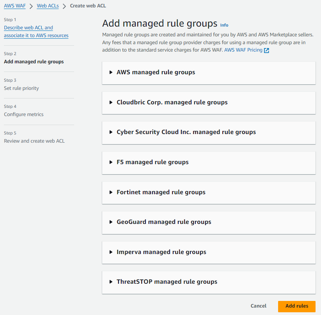The height and width of the screenshot is (315, 321).
Task: Click the external link icon after AWS WAF Pricing
Action: pyautogui.click(x=266, y=50)
